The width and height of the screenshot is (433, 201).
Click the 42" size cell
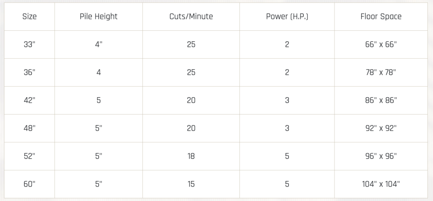click(x=30, y=100)
